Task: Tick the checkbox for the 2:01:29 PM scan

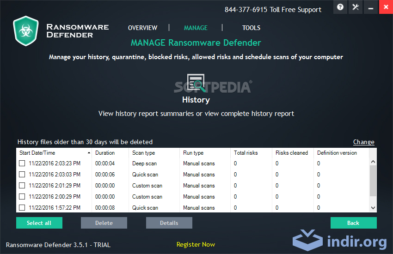Action: point(22,186)
